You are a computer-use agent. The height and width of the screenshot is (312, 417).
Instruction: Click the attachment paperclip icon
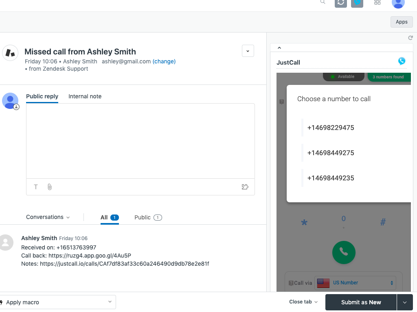click(50, 187)
